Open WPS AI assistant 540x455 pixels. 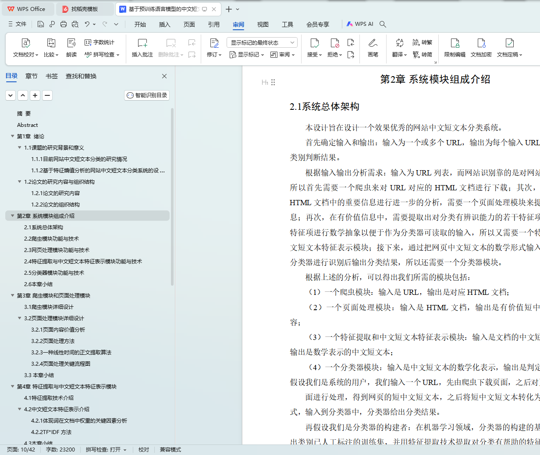[360, 24]
